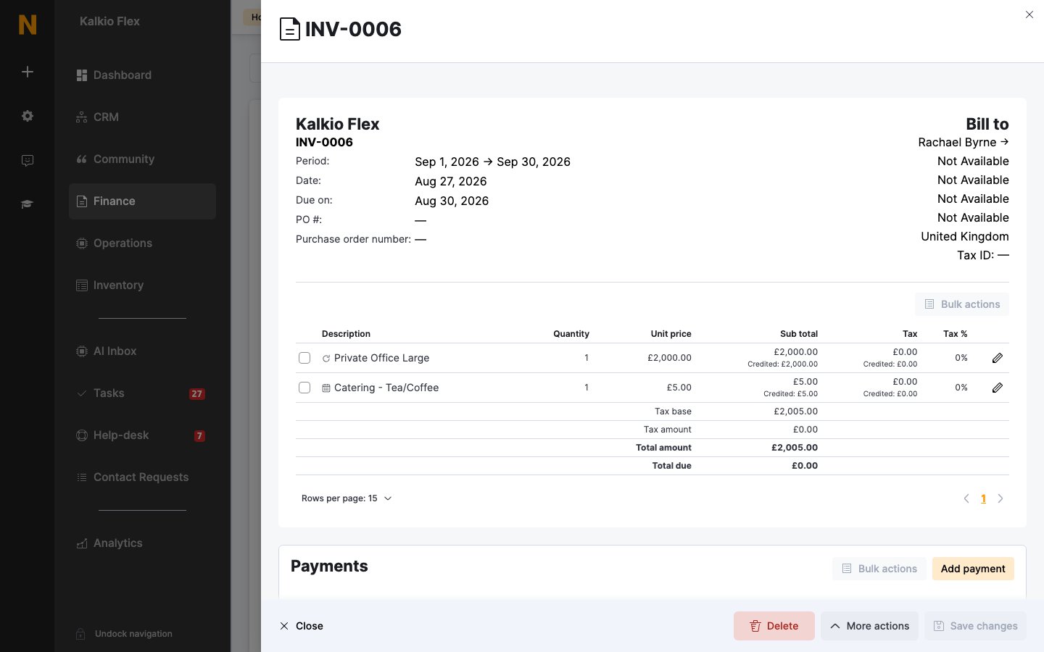The image size is (1044, 652).
Task: Open Bulk actions for invoice lines
Action: point(962,304)
